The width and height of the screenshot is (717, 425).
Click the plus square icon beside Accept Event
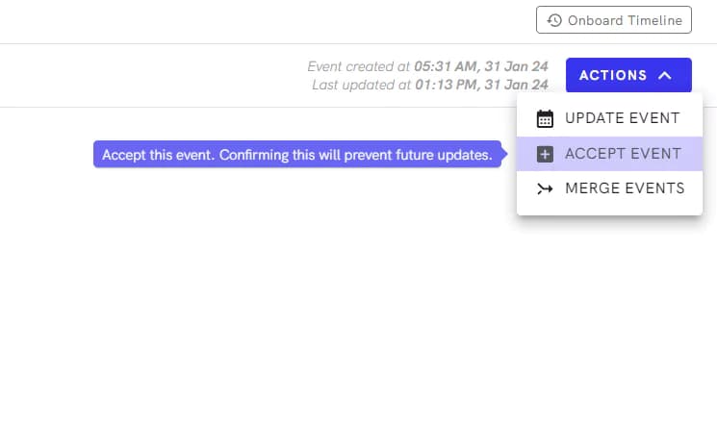(x=545, y=154)
